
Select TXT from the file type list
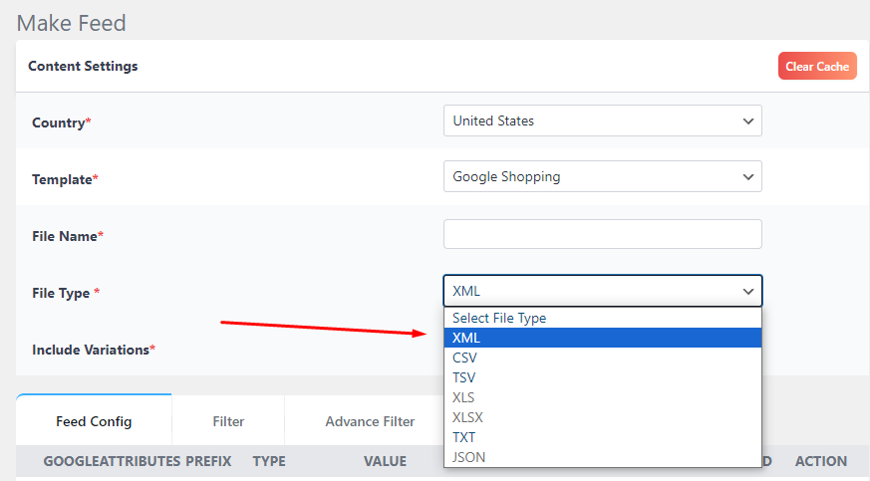[602, 437]
